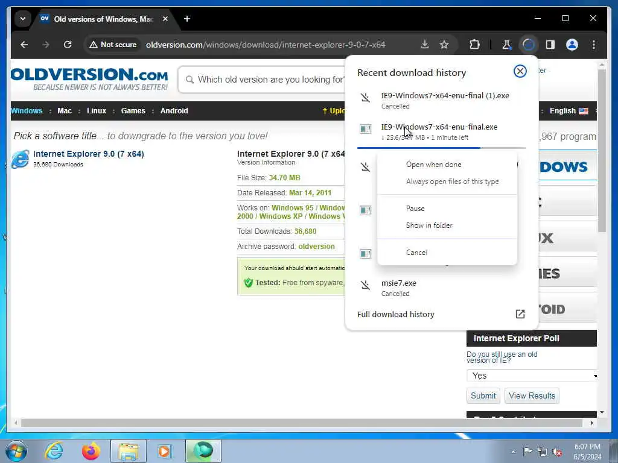
Task: Toggle the side panel icon
Action: click(550, 45)
